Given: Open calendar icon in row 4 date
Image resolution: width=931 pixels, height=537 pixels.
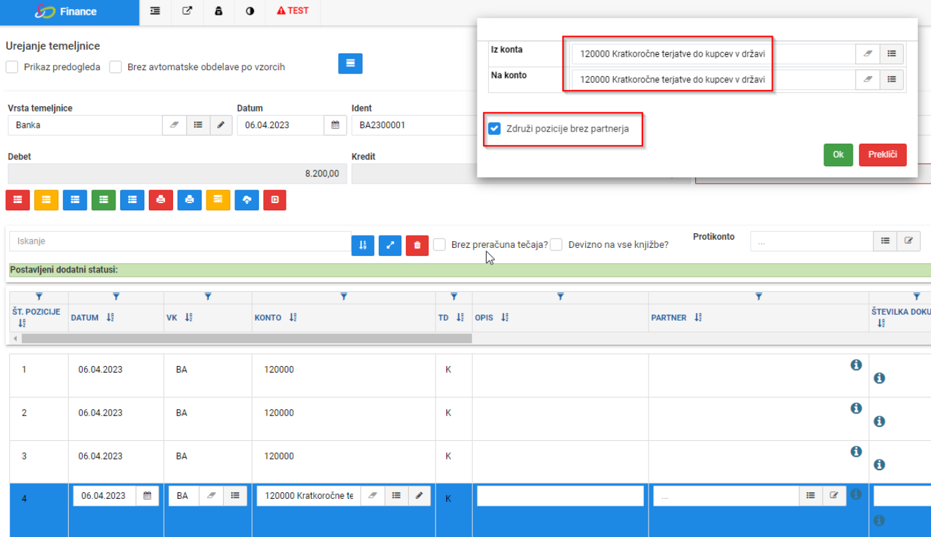Looking at the screenshot, I should click(148, 496).
